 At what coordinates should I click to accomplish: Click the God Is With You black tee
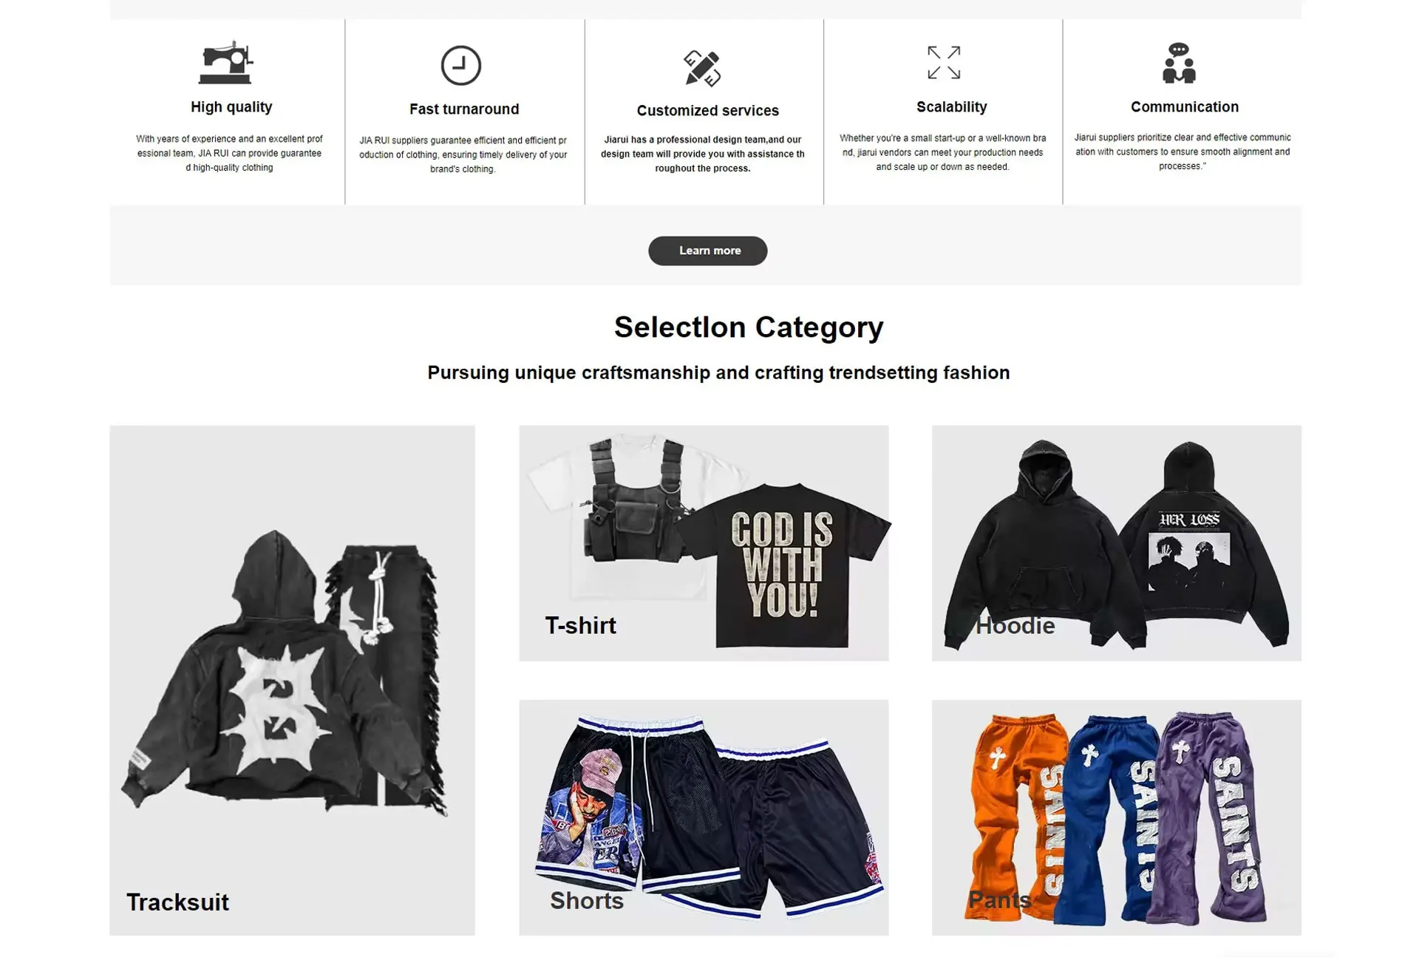(x=783, y=565)
